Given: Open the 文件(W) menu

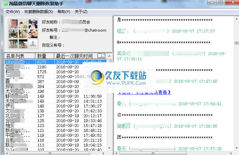Looking at the screenshot, I should (x=12, y=12).
